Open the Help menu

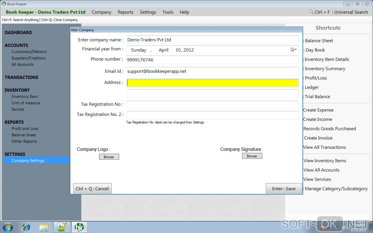click(184, 12)
